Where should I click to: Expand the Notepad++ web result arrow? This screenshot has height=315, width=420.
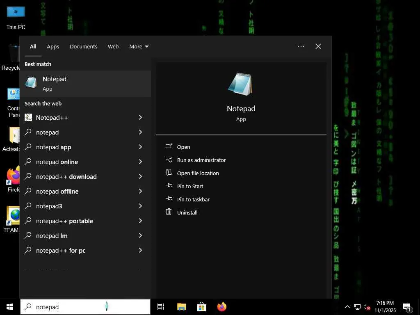[140, 117]
